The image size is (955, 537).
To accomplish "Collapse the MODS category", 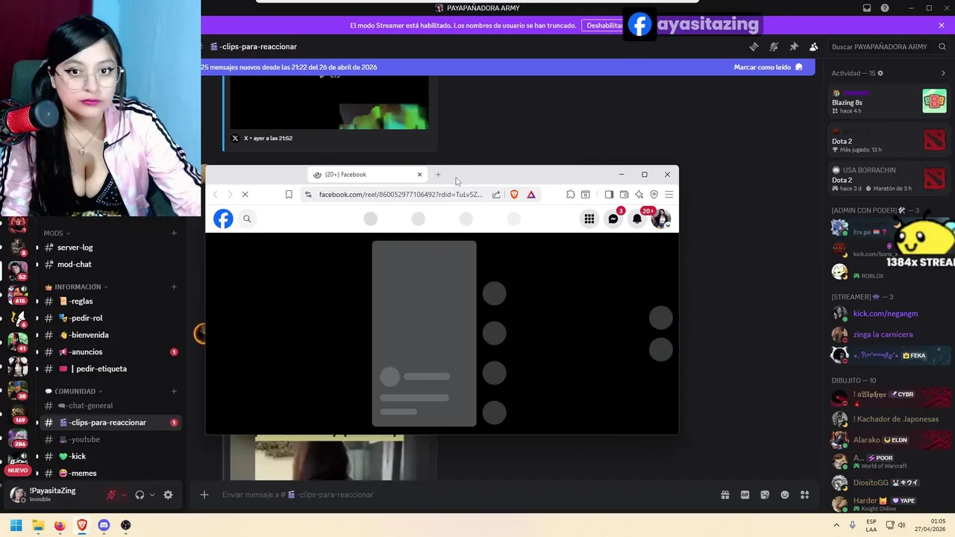I will [x=57, y=233].
